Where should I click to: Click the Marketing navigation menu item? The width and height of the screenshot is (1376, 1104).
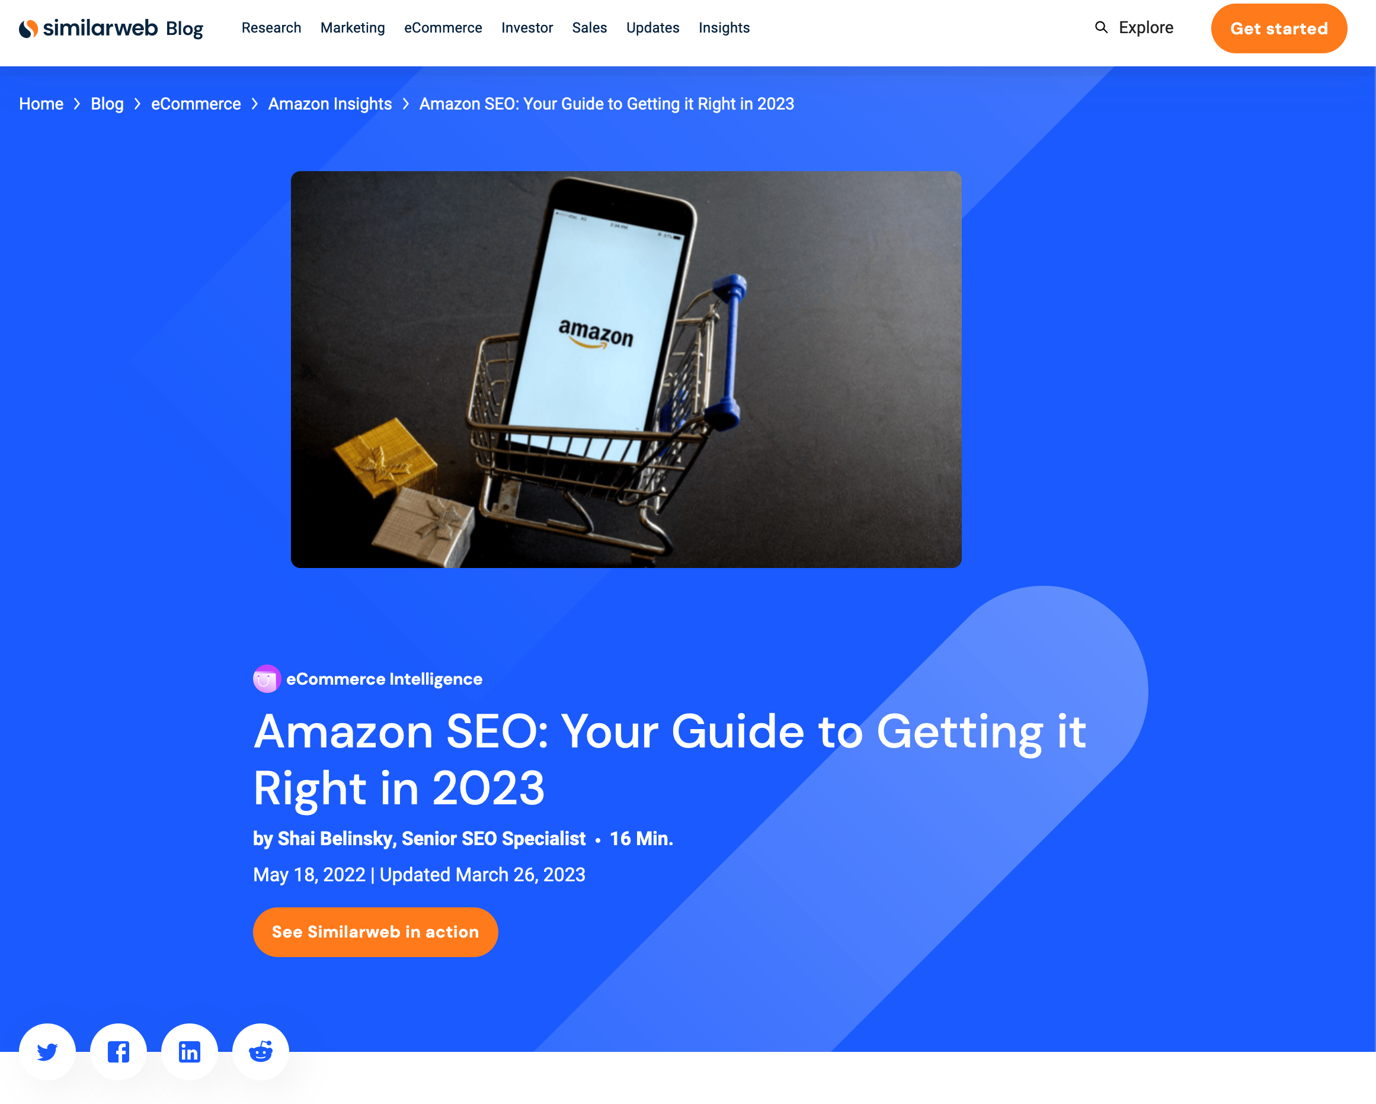point(351,27)
